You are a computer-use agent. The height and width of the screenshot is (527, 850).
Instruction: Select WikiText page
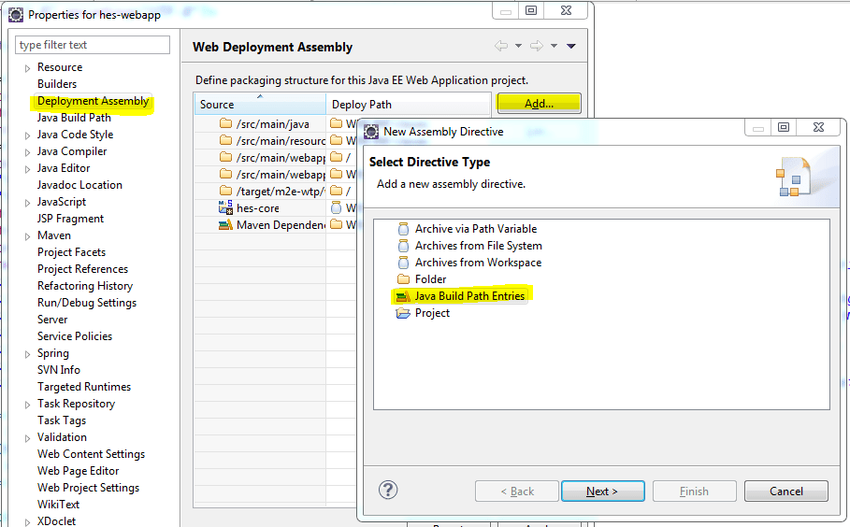[59, 505]
